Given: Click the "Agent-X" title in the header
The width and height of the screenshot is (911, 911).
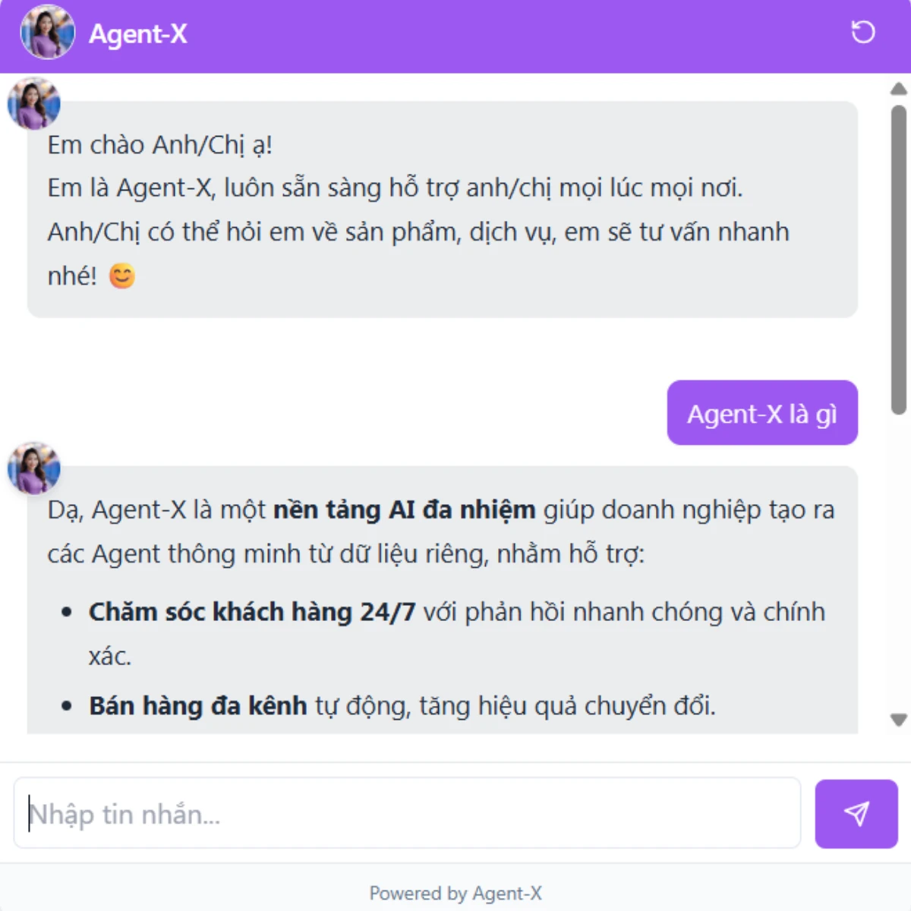Looking at the screenshot, I should point(138,33).
